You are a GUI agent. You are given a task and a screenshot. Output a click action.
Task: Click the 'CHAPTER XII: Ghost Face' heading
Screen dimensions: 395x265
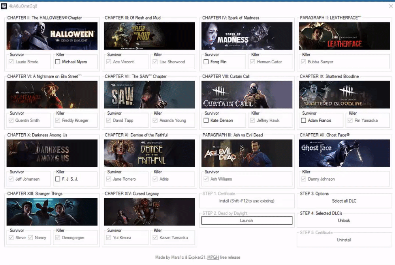pos(324,135)
